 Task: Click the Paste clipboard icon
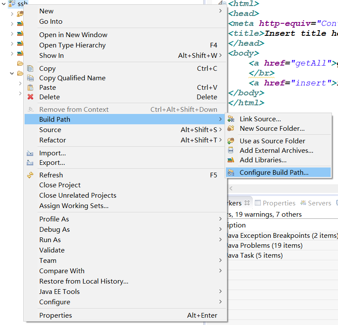click(30, 87)
